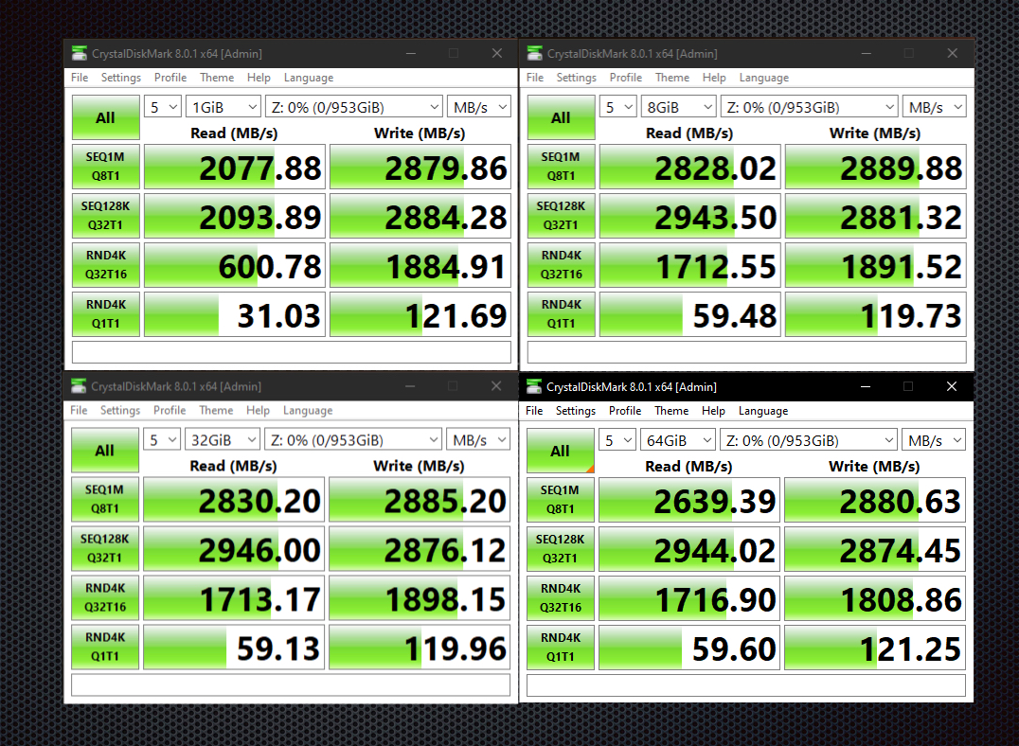Open Theme menu in 8GiB window
Image resolution: width=1019 pixels, height=746 pixels.
(x=672, y=78)
